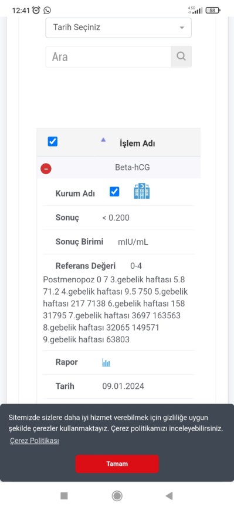234x510 pixels.
Task: Click the search magnifier icon
Action: 181,56
